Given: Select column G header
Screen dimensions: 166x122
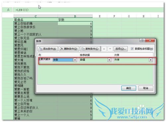Looking at the screenshot, I should 129,16.
